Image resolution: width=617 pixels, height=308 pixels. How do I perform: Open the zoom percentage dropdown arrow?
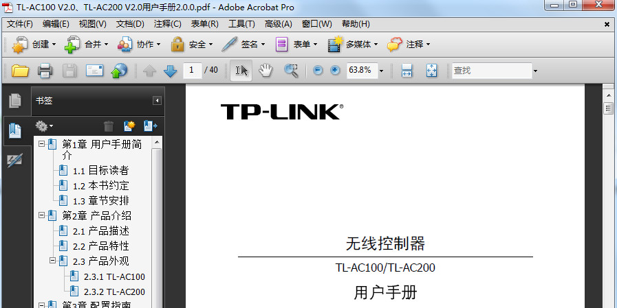(381, 71)
